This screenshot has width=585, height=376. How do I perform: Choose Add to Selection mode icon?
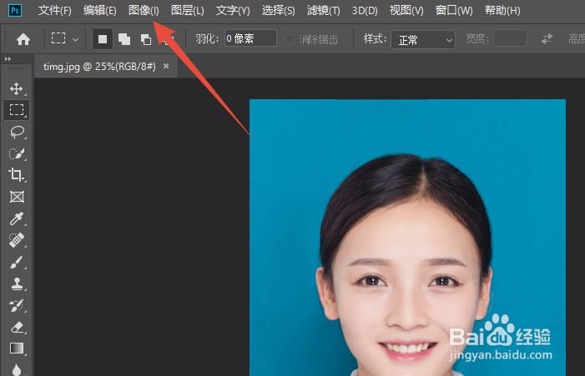point(124,38)
